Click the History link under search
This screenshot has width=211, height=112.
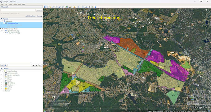(x=39, y=16)
